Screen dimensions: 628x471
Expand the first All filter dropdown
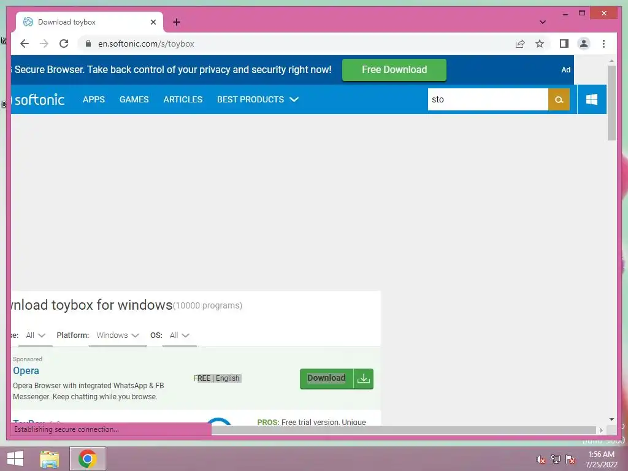pyautogui.click(x=35, y=335)
